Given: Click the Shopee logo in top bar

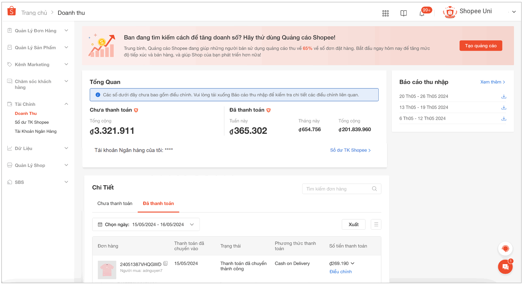Looking at the screenshot, I should [x=11, y=11].
